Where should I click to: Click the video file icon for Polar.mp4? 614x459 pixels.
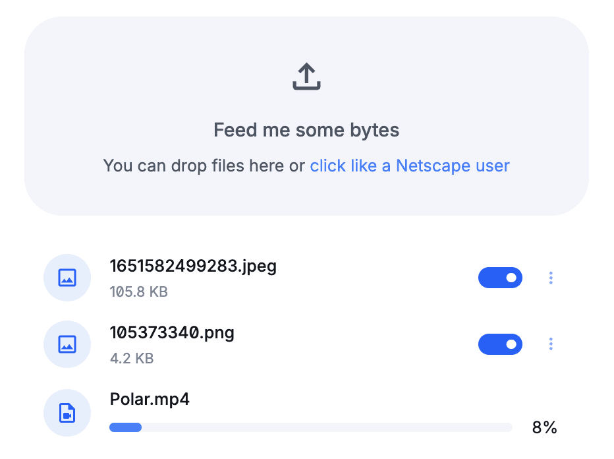(x=67, y=413)
